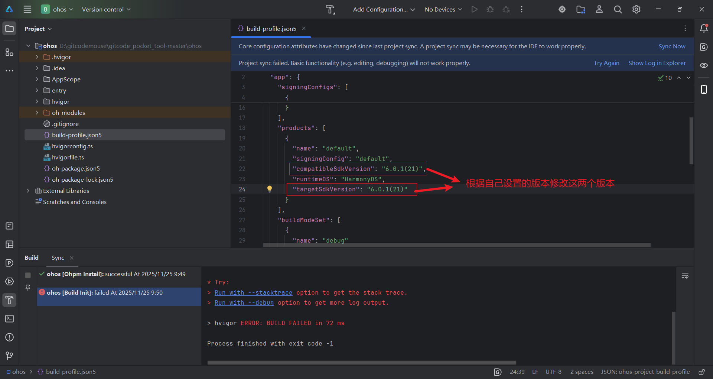Open the Terminal tool window
Viewport: 713px width, 379px height.
[x=9, y=319]
